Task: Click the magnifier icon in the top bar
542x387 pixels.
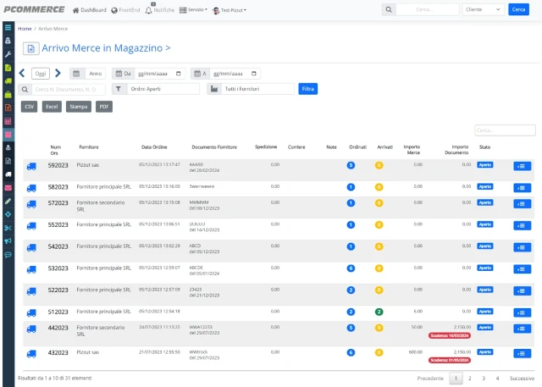Action: click(389, 9)
